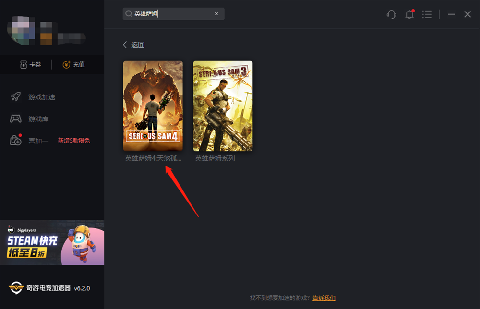480x309 pixels.
Task: Select the Serious Sam 3 series cover
Action: [223, 106]
